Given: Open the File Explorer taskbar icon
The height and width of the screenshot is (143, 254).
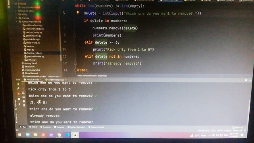Looking at the screenshot, I should click(x=35, y=135).
